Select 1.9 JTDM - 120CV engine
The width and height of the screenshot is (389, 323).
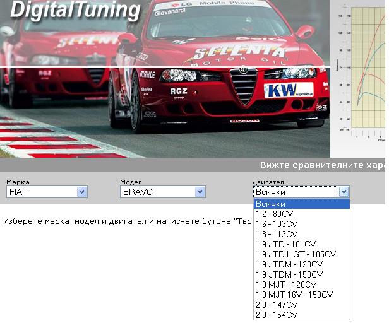pyautogui.click(x=301, y=264)
